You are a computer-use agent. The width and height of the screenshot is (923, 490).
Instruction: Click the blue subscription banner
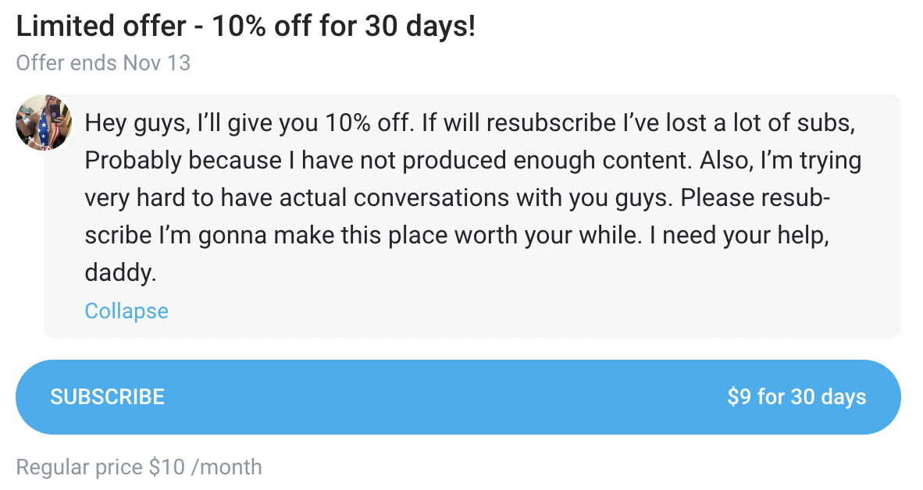tap(461, 396)
